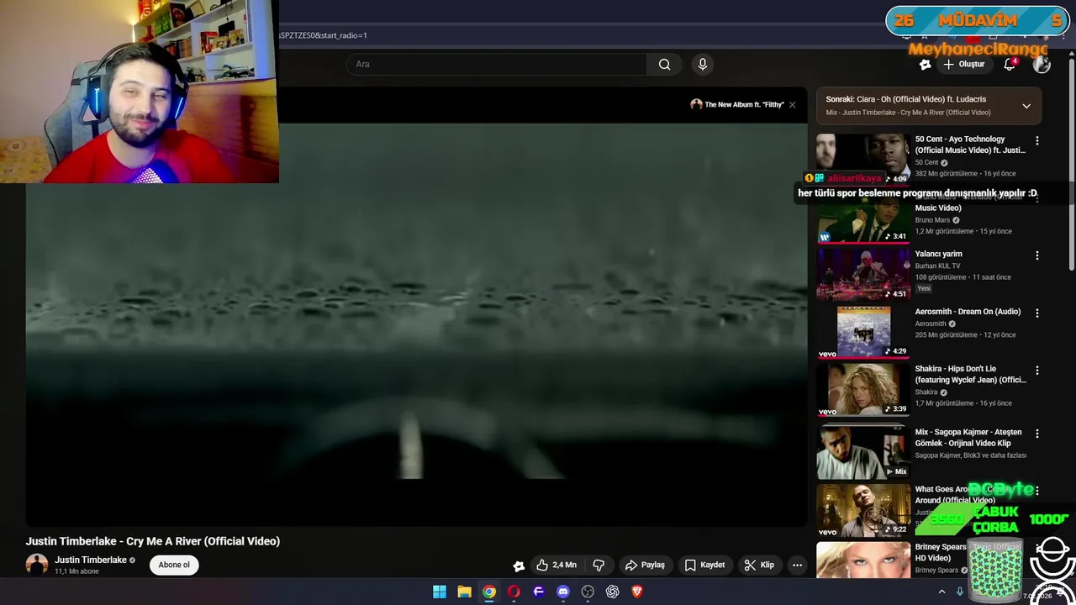
Task: Open File Explorer from taskbar
Action: 464,592
